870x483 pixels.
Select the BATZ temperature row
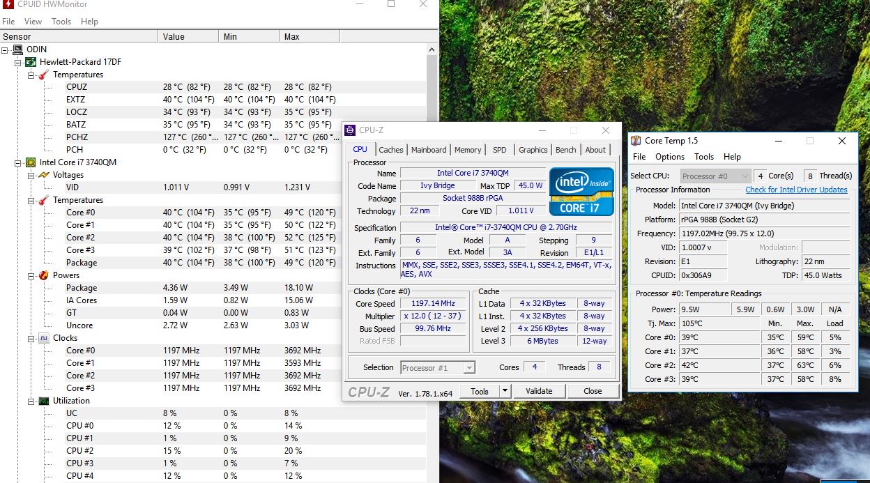[213, 125]
